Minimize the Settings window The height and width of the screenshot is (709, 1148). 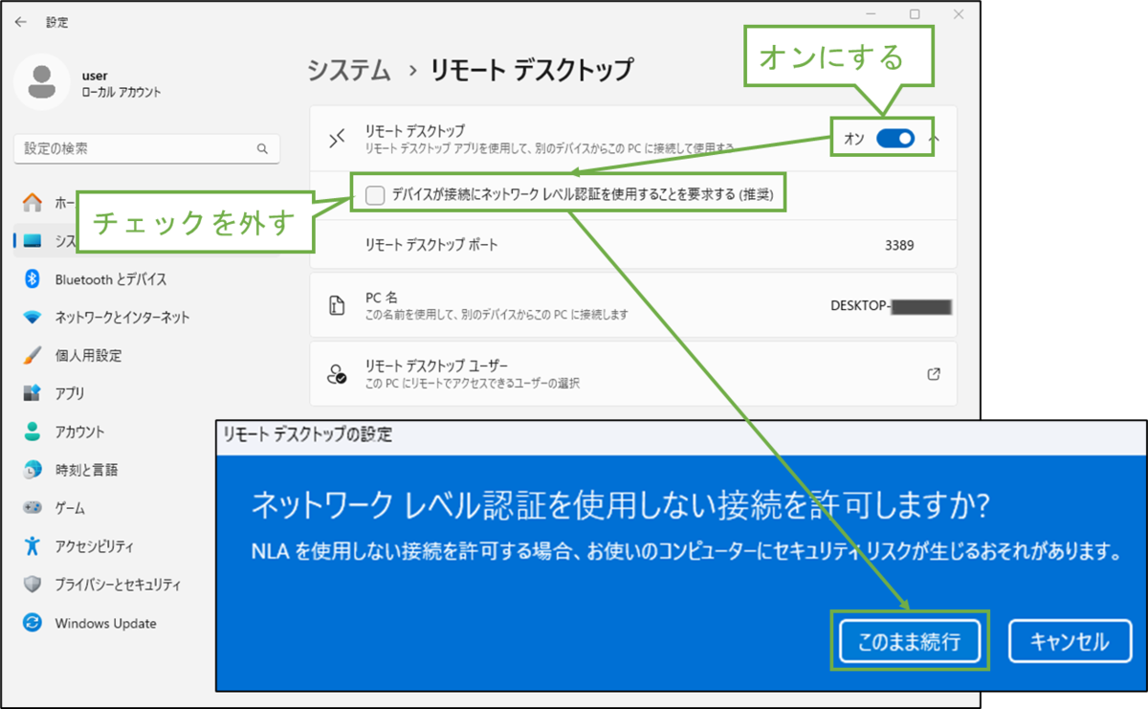pos(870,14)
